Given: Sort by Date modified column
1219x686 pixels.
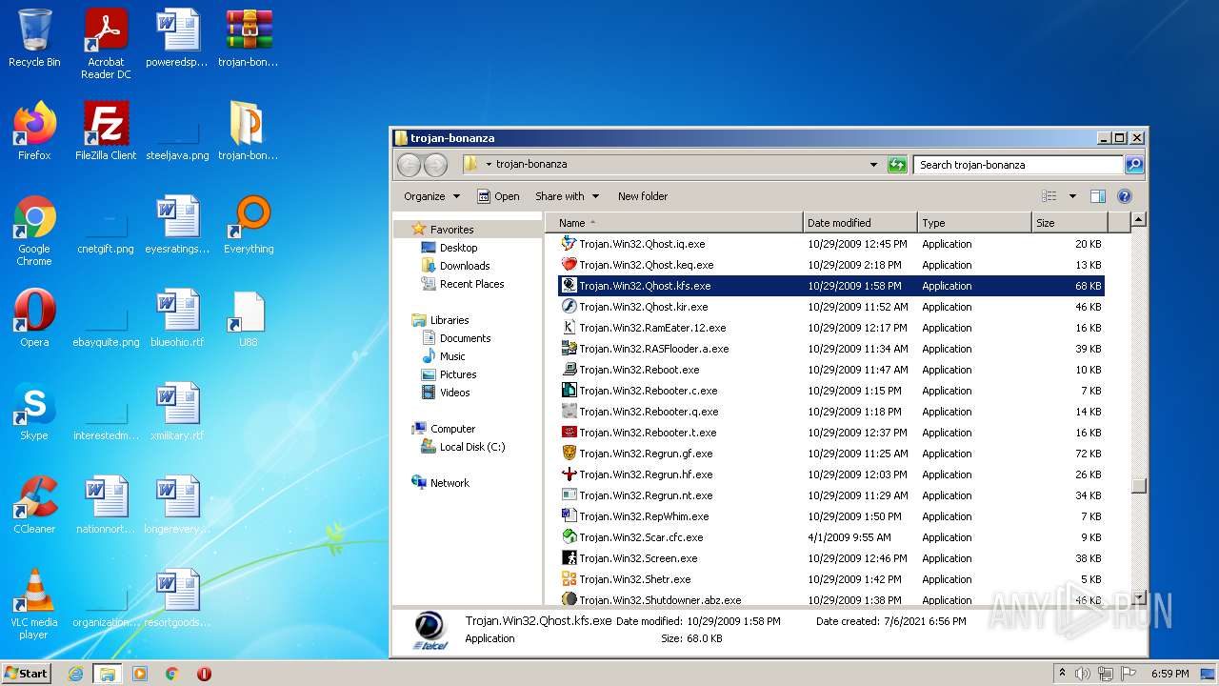Looking at the screenshot, I should click(861, 223).
